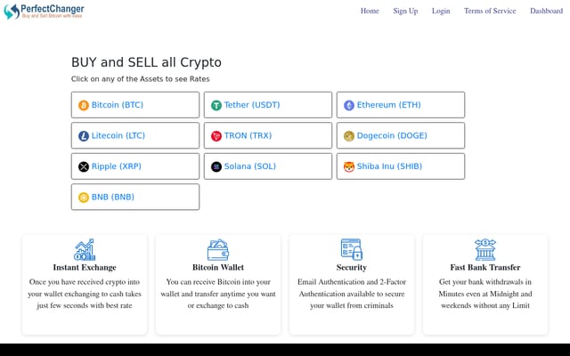Image resolution: width=570 pixels, height=356 pixels.
Task: Click the Bitcoin coin icon
Action: pos(84,105)
